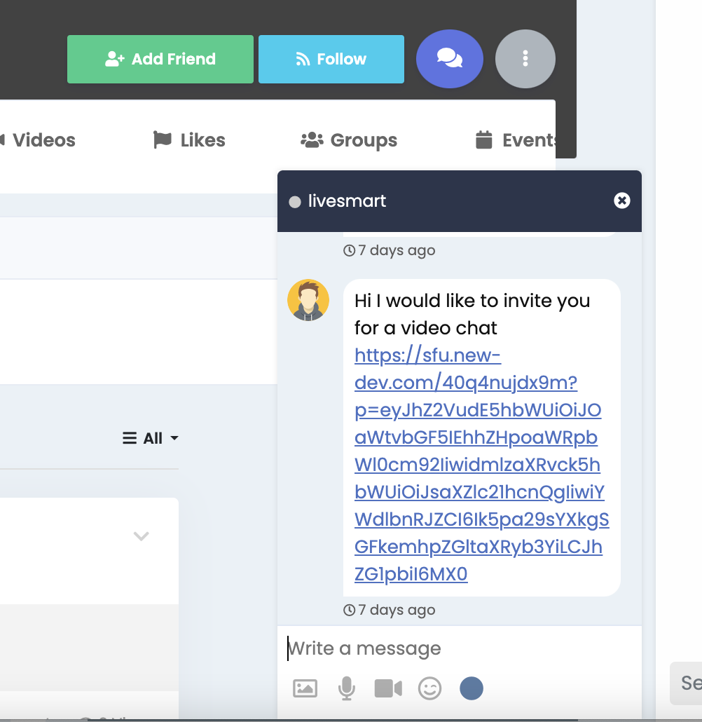Screen dimensions: 702x722
Task: Collapse the chat filter list arrow
Action: pyautogui.click(x=174, y=439)
